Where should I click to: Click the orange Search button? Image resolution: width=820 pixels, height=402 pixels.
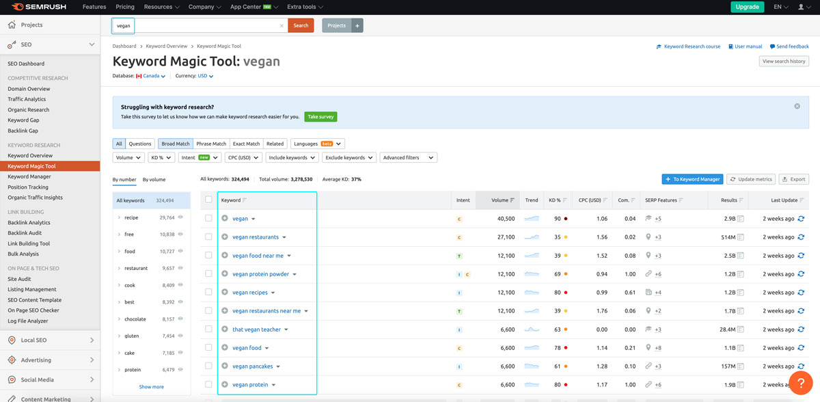click(x=301, y=25)
